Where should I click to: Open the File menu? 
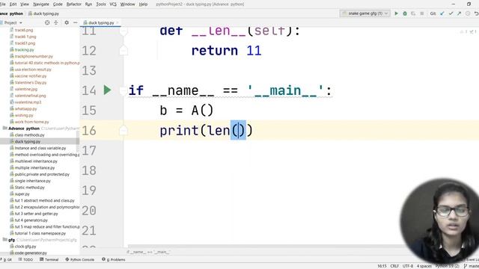click(2, 4)
